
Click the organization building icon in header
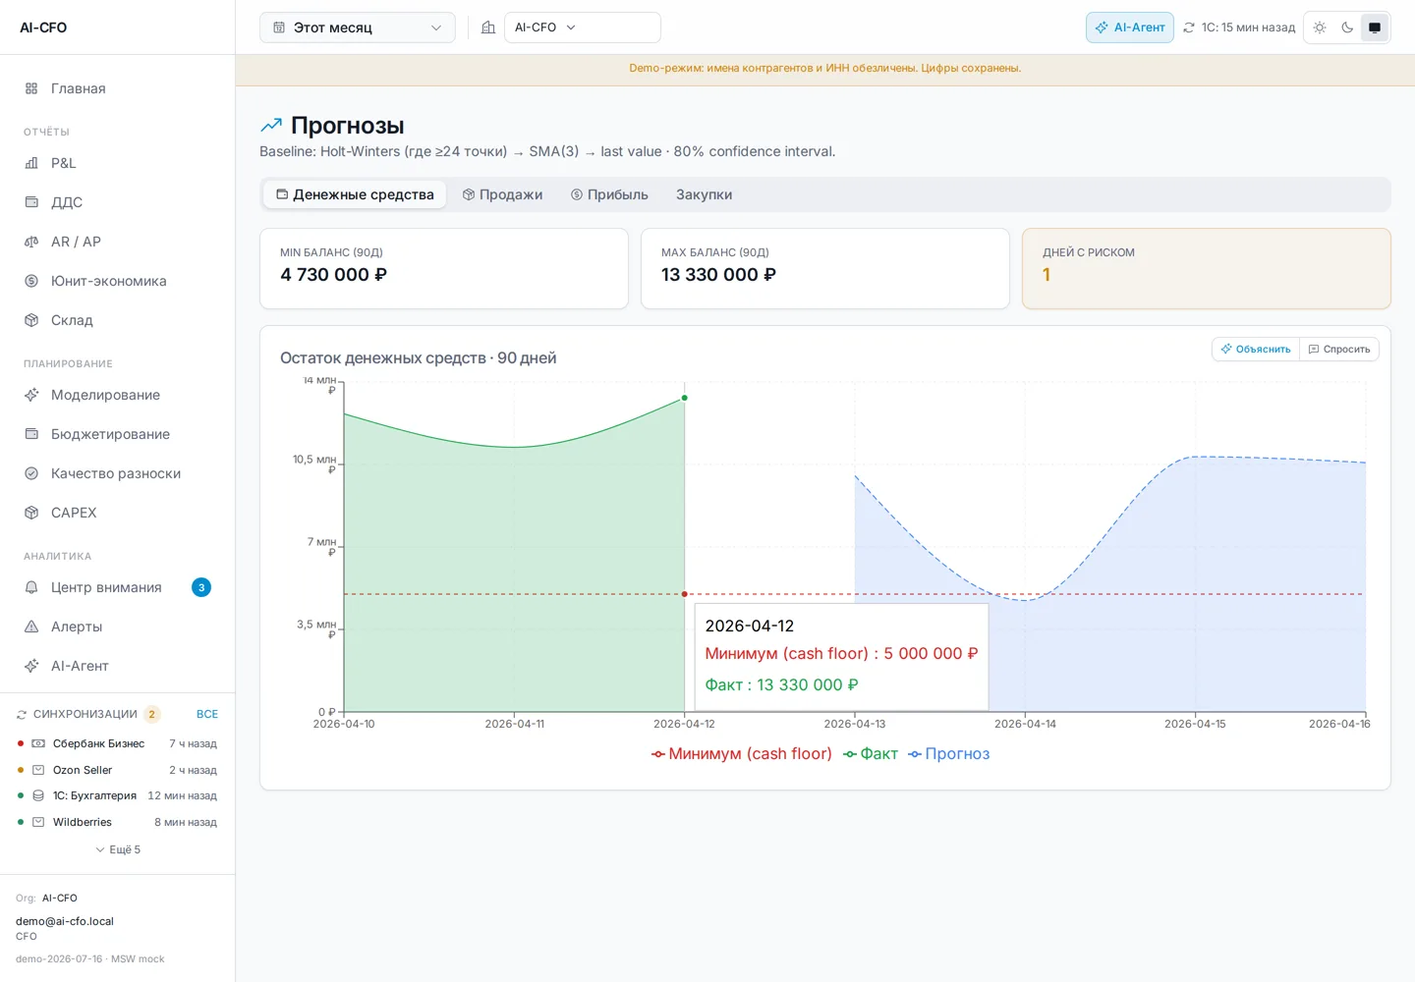pyautogui.click(x=488, y=27)
